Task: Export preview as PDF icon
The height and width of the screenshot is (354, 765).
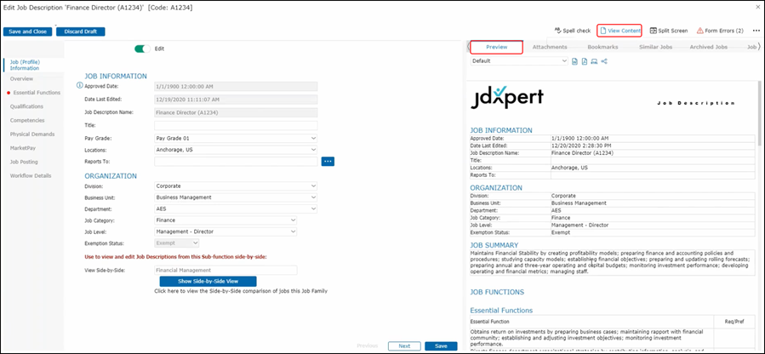Action: pyautogui.click(x=585, y=61)
